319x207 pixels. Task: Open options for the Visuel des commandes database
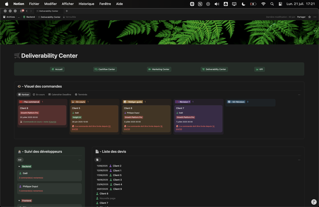(299, 95)
